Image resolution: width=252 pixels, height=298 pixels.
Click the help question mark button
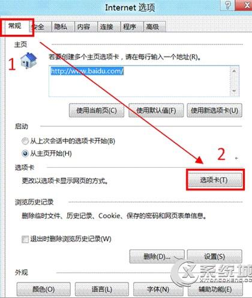(x=227, y=5)
